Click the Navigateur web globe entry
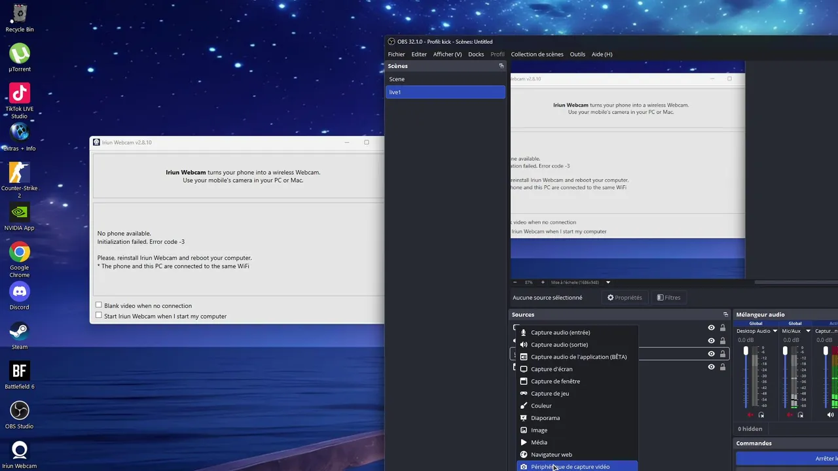 point(577,455)
